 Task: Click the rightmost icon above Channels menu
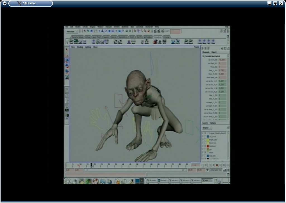228,49
